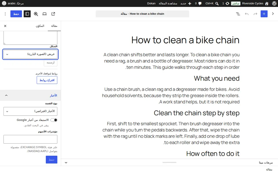This screenshot has height=173, width=278.
Task: Switch to the مقالة sidebar tab
Action: (x=54, y=26)
